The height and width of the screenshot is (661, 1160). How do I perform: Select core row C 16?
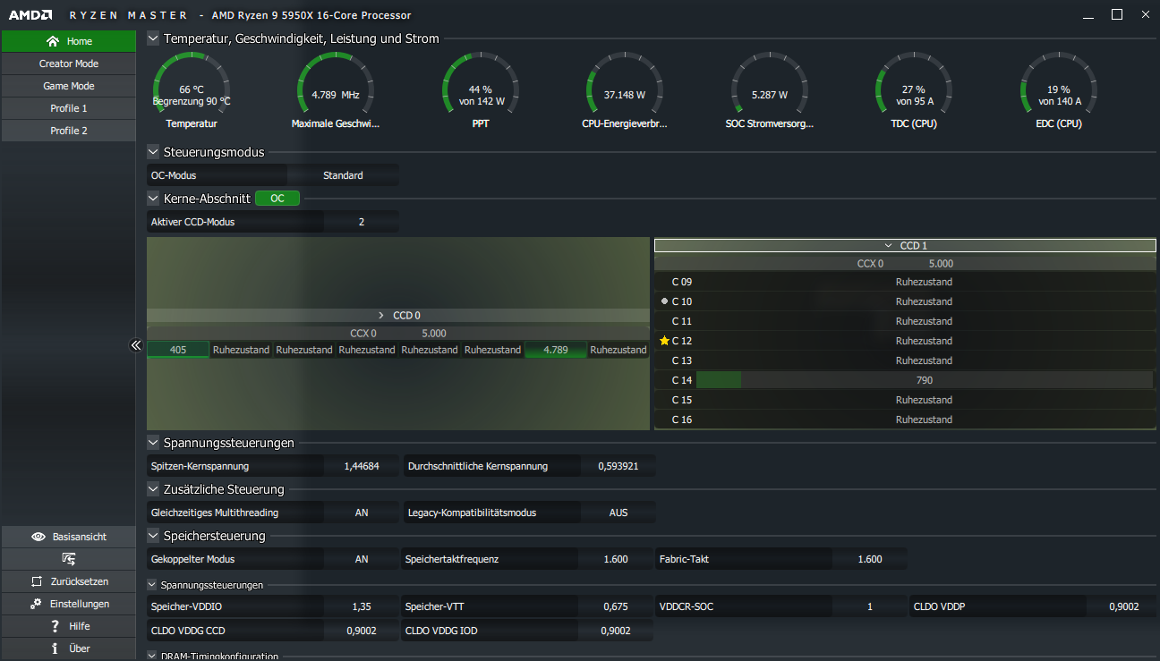pyautogui.click(x=905, y=419)
